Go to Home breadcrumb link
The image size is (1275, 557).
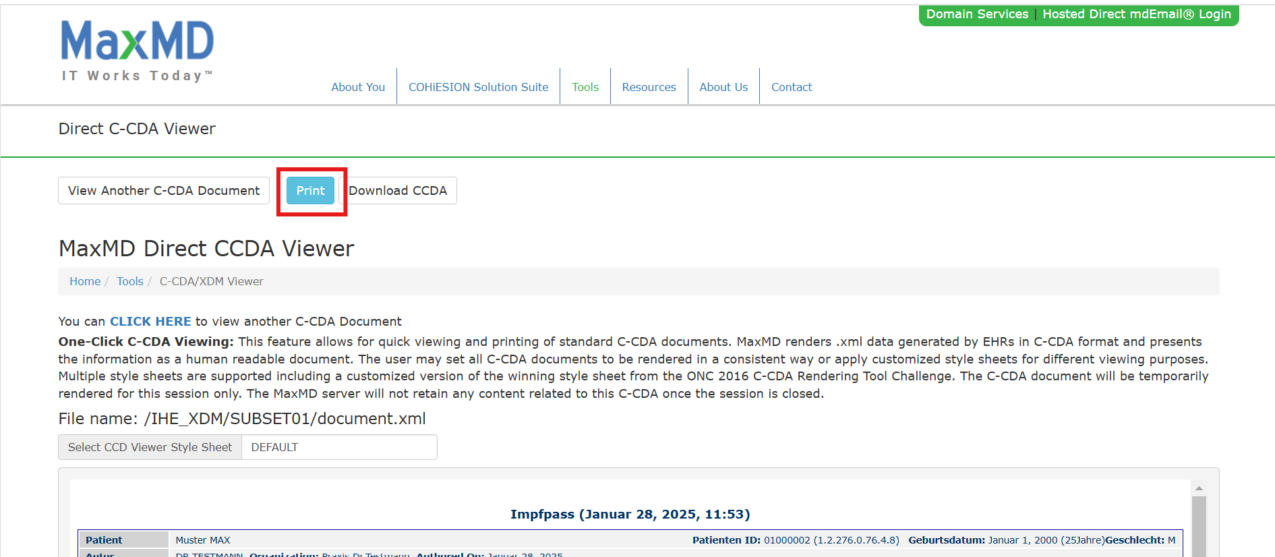point(85,281)
